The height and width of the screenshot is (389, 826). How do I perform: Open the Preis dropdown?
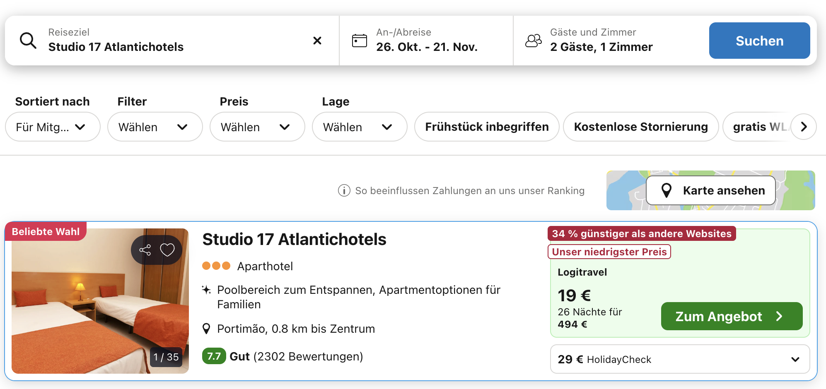257,127
